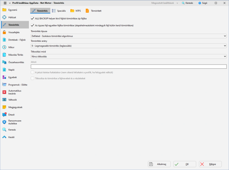229x170 pixels.
Task: Open the Titkosítási mód dropdown
Action: click(129, 56)
